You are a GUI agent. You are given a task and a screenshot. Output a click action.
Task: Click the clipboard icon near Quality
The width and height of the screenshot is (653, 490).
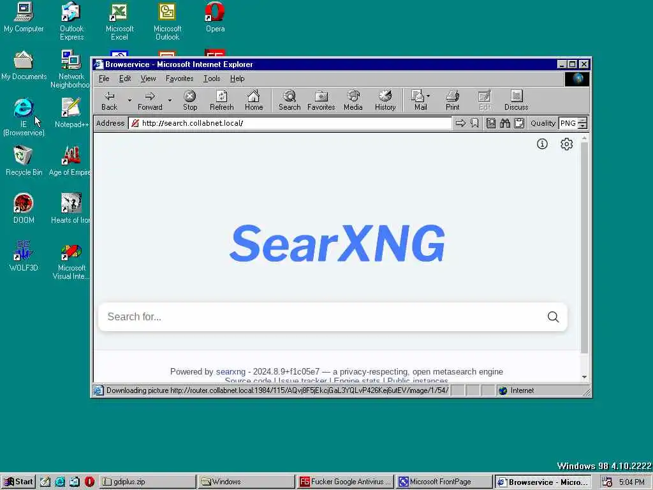click(519, 123)
